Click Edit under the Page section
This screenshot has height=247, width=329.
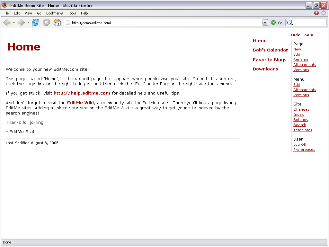point(297,54)
